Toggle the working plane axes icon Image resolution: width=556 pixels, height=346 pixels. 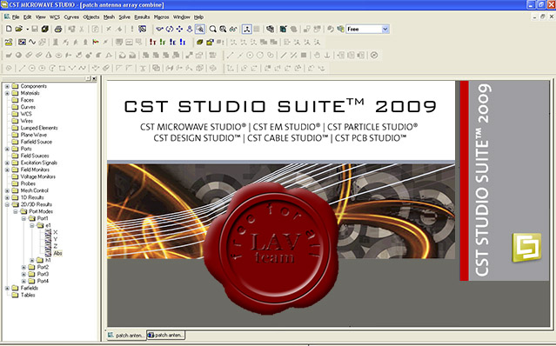click(247, 29)
